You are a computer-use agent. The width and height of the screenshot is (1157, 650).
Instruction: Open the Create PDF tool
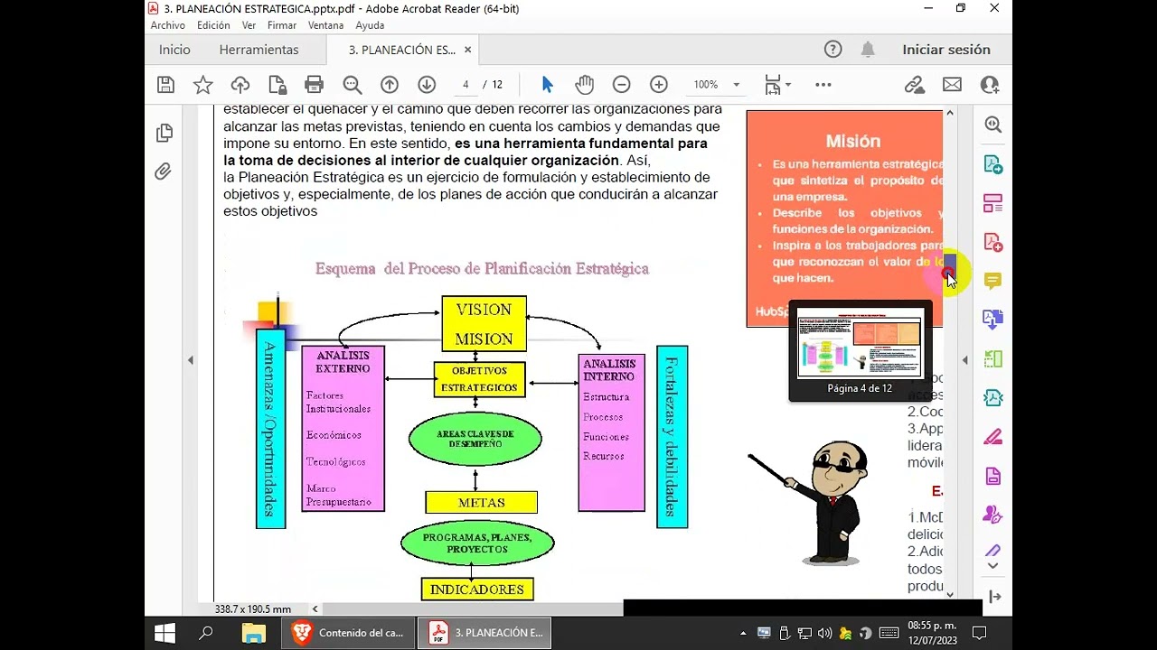993,242
